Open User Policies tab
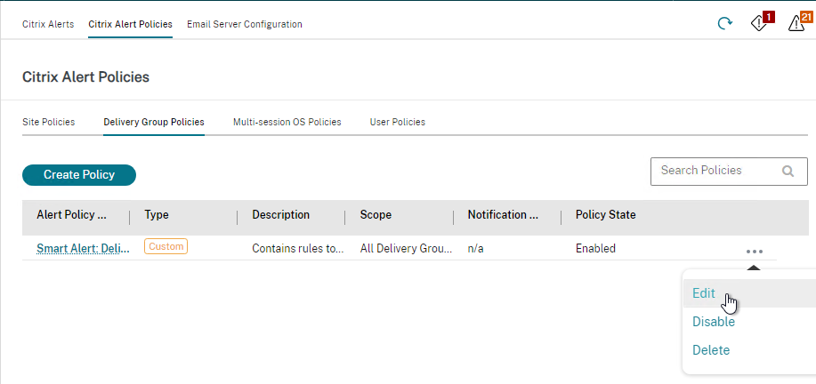 coord(397,122)
